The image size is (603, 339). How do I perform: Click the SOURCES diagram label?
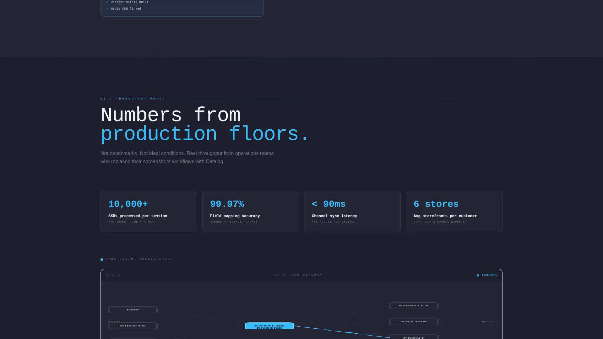click(x=114, y=322)
